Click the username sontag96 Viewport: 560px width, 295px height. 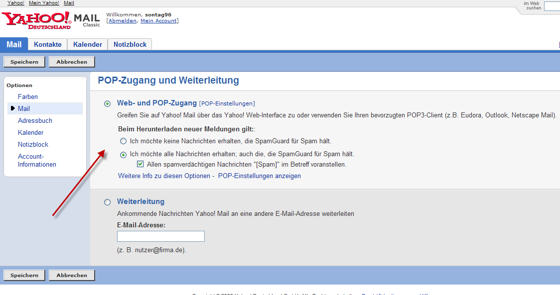pyautogui.click(x=158, y=14)
